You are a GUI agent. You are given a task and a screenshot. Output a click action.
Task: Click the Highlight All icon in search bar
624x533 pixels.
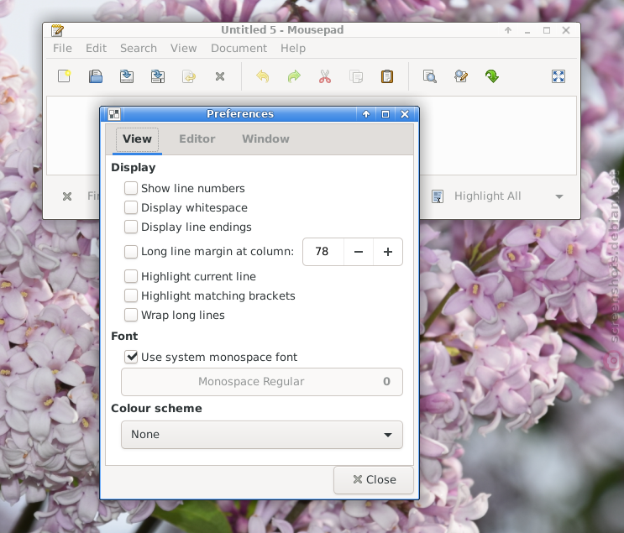[438, 196]
